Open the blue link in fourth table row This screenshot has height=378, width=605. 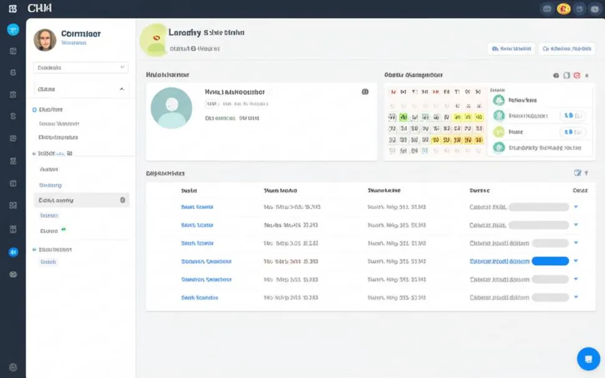tap(206, 262)
